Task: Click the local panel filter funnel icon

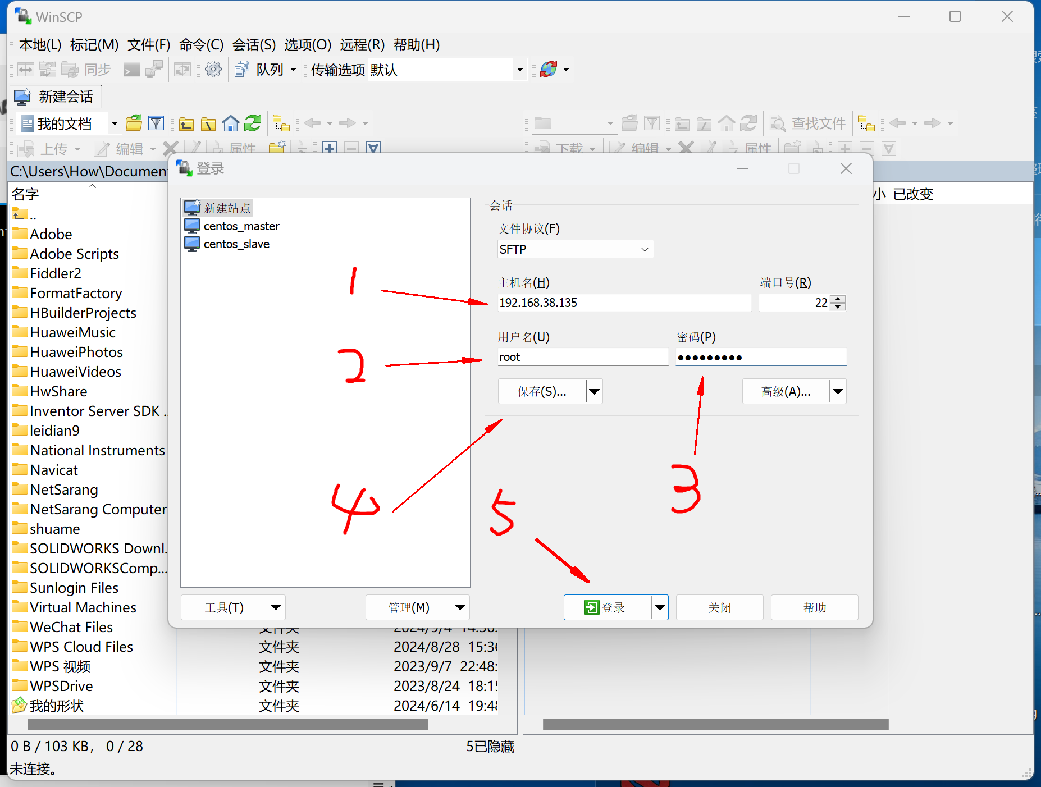Action: coord(156,123)
